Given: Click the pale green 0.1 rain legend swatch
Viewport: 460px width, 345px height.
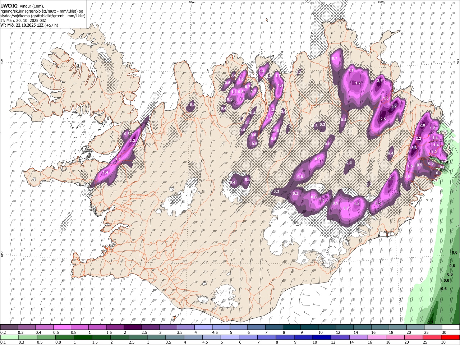Looking at the screenshot, I should 9,337.
